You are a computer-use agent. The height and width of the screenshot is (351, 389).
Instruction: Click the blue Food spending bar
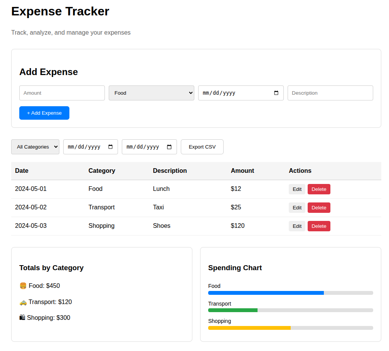pos(266,293)
